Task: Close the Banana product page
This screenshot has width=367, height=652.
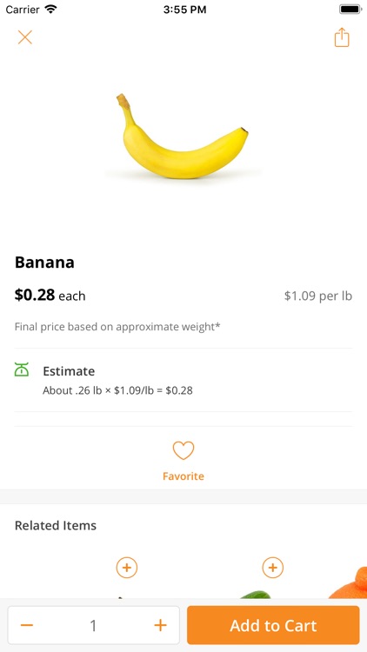Action: coord(25,37)
